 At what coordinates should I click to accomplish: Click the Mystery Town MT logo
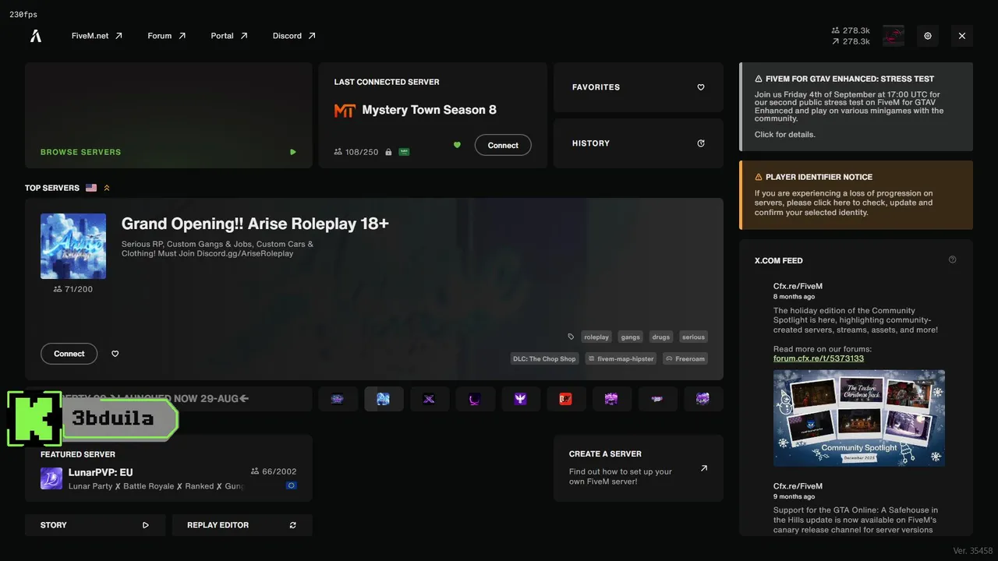(x=345, y=111)
